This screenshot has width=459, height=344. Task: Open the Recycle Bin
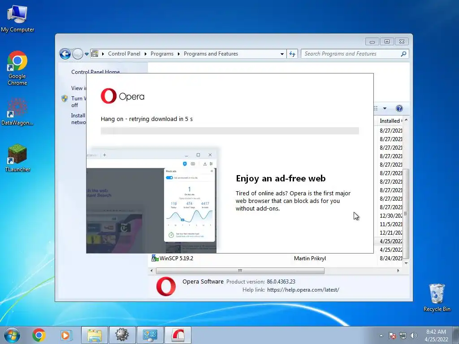click(437, 297)
